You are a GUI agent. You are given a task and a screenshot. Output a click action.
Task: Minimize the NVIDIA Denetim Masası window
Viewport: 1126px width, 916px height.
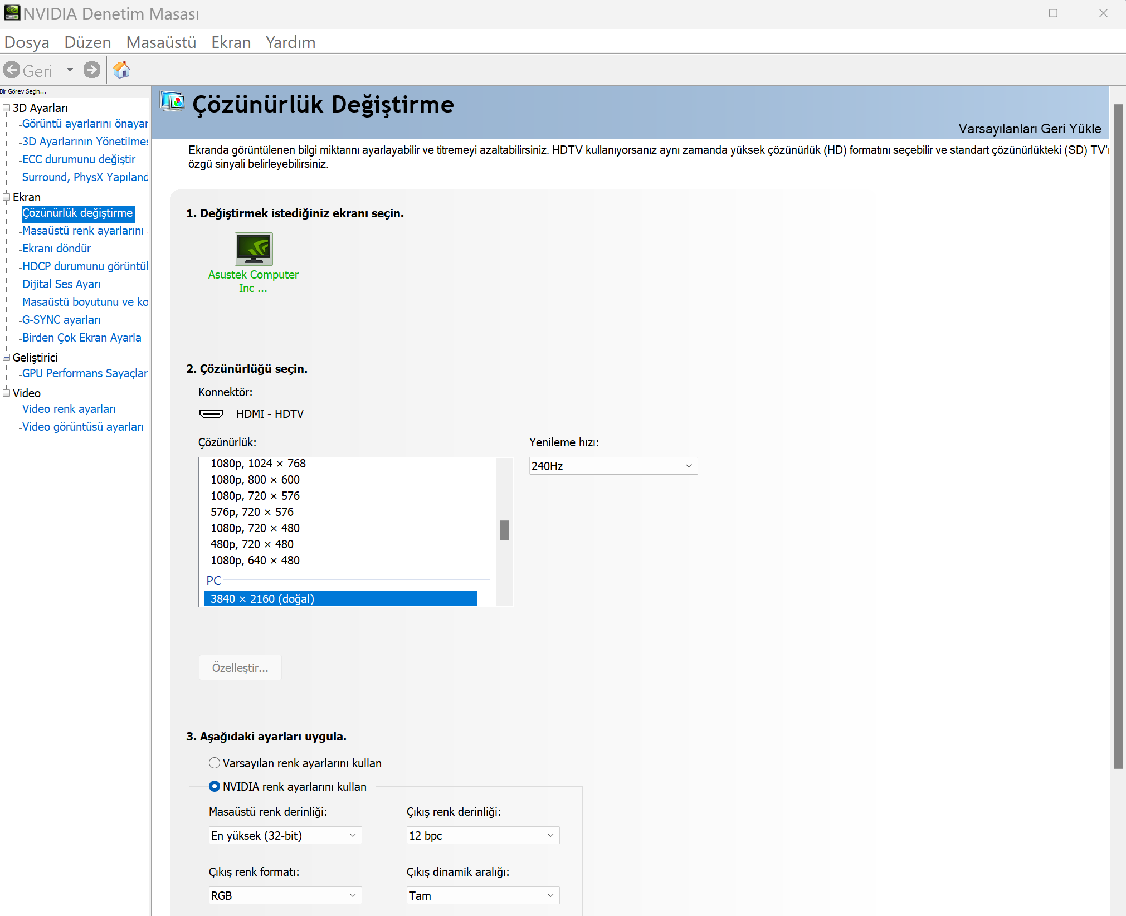[x=1004, y=13]
